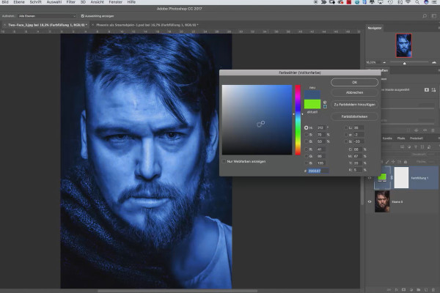Viewport: 440px width, 293px height.
Task: Click the lock position move icon
Action: click(393, 162)
